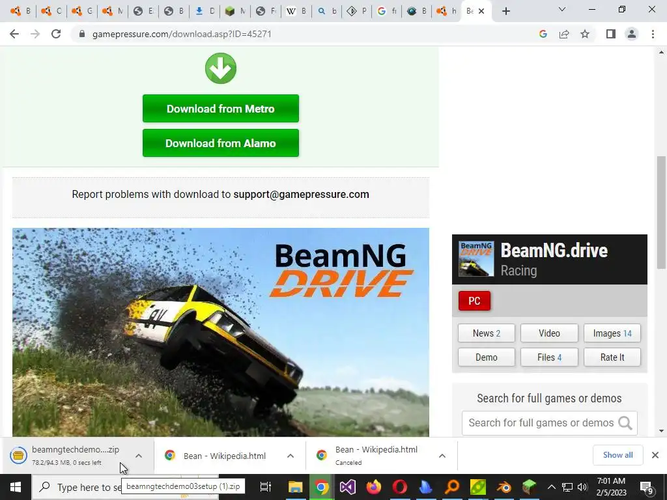Open Windows Start menu
Image resolution: width=667 pixels, height=500 pixels.
pyautogui.click(x=16, y=487)
